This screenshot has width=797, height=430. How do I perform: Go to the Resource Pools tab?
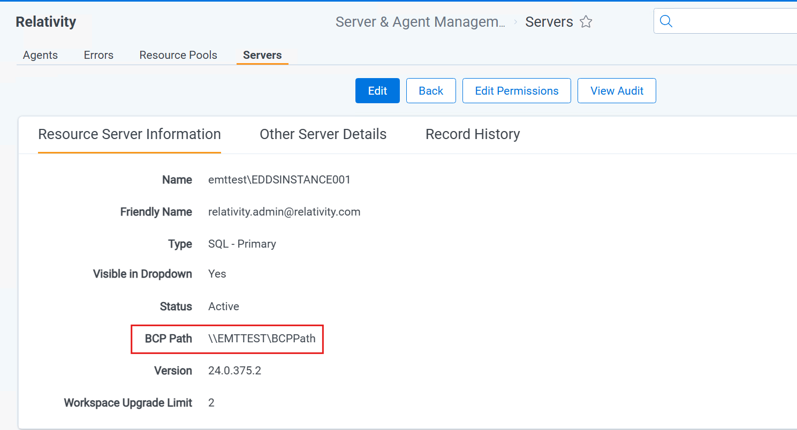(x=178, y=55)
